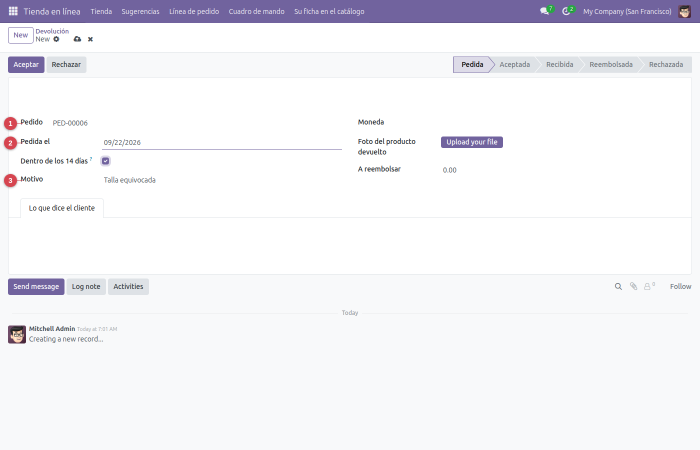Set status to Recibida
This screenshot has width=700, height=450.
click(x=559, y=64)
